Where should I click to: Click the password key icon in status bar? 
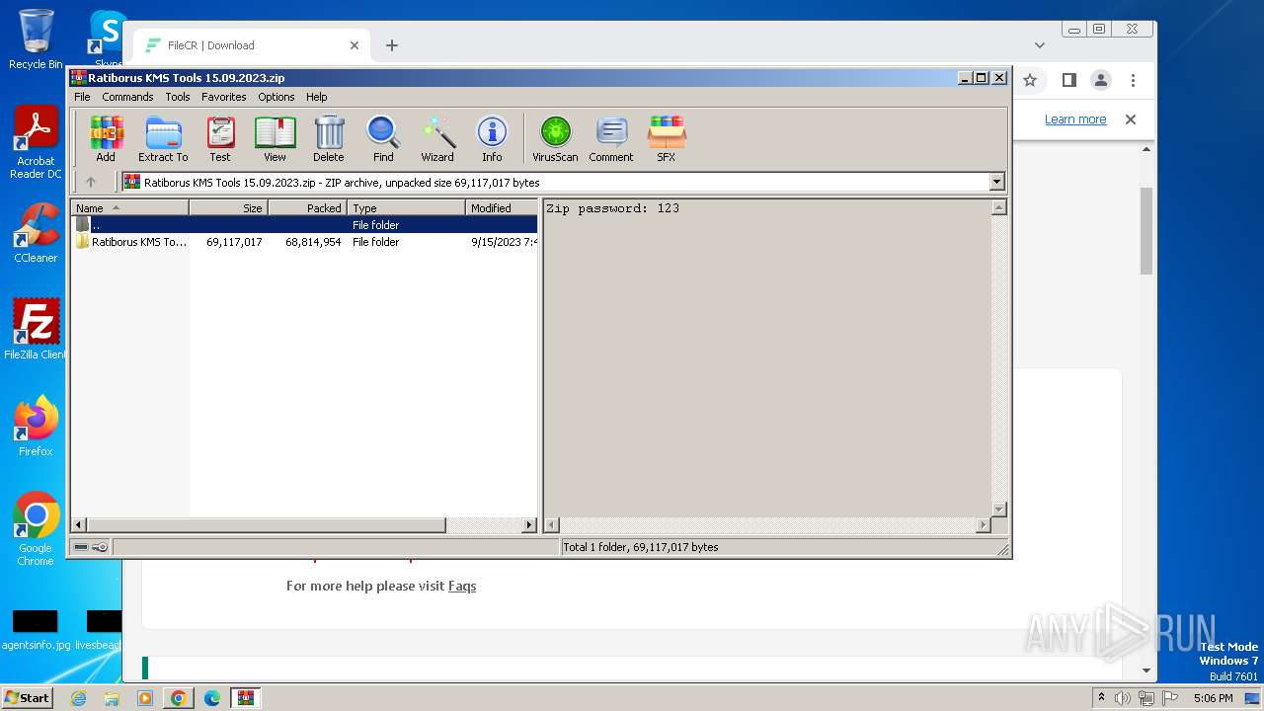100,547
